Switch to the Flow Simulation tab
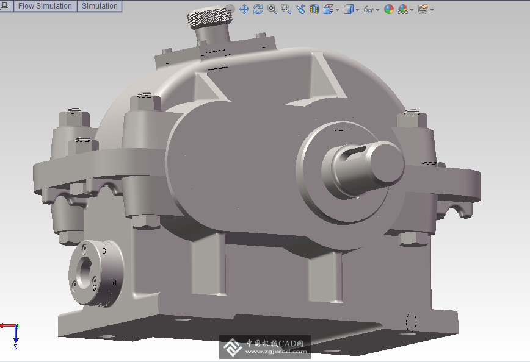The height and width of the screenshot is (362, 530). click(x=45, y=6)
